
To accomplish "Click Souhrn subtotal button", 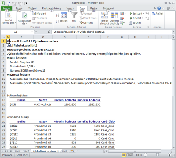I will 135,23.
